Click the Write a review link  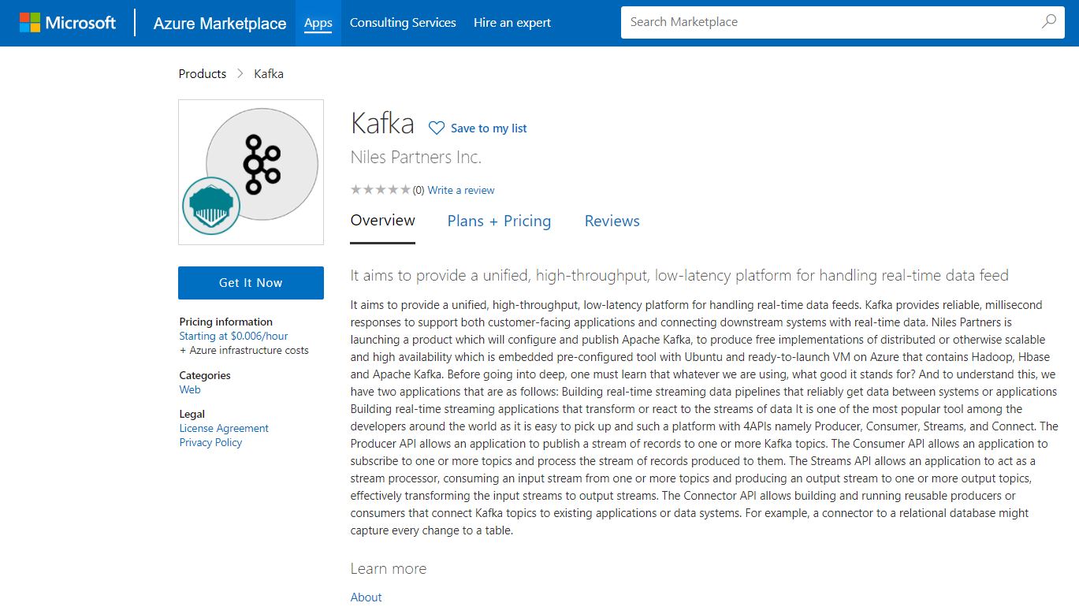pos(461,190)
